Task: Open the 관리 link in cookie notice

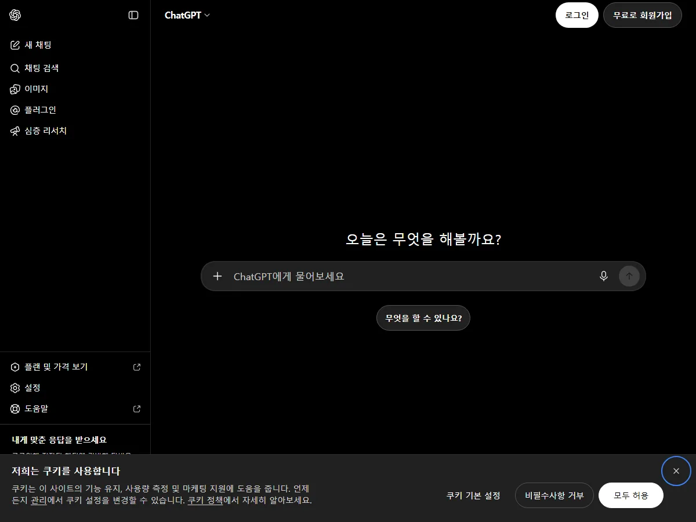Action: pos(39,500)
